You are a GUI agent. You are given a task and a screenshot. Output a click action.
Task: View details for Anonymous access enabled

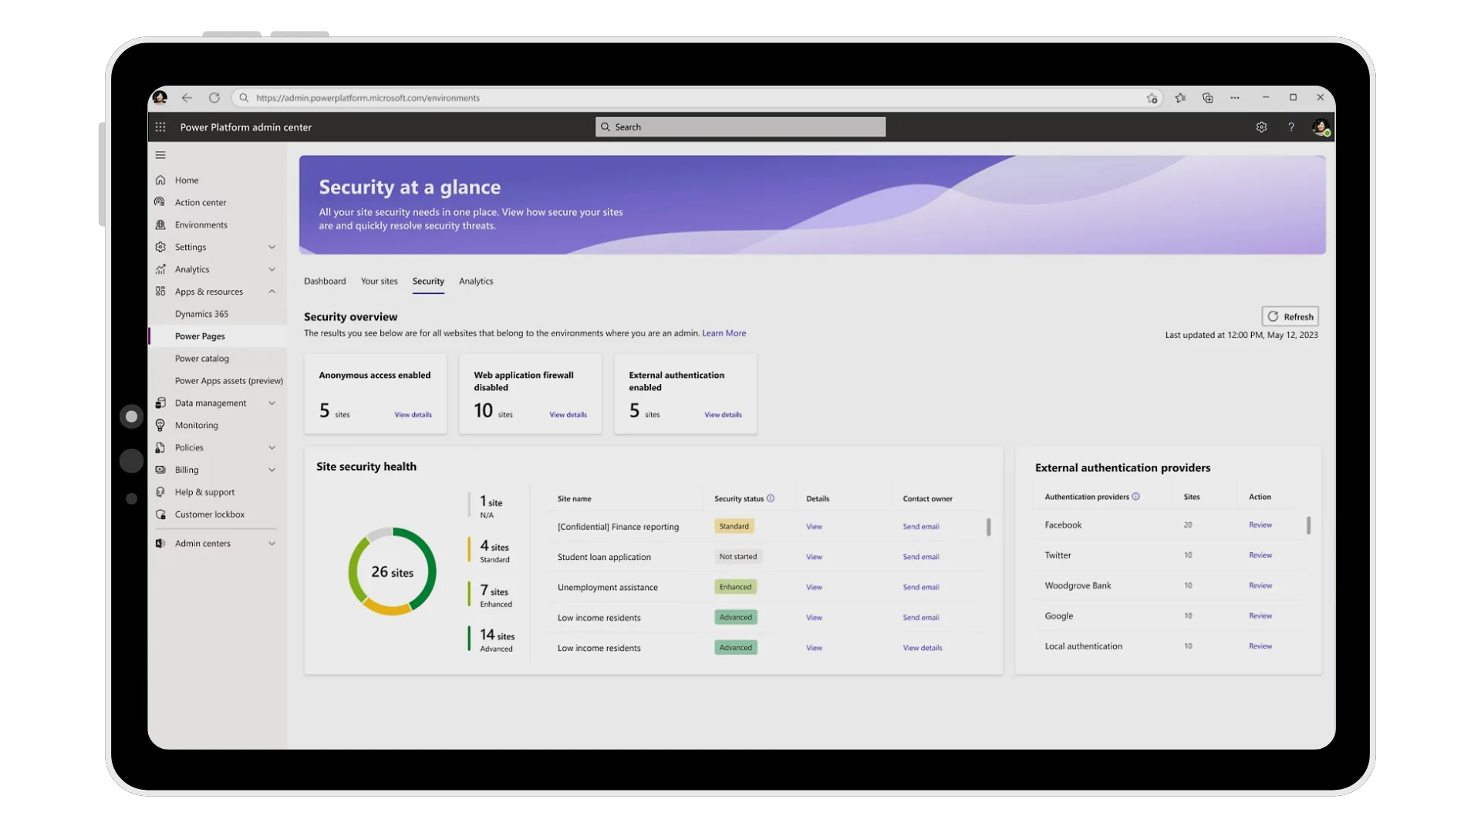tap(413, 415)
